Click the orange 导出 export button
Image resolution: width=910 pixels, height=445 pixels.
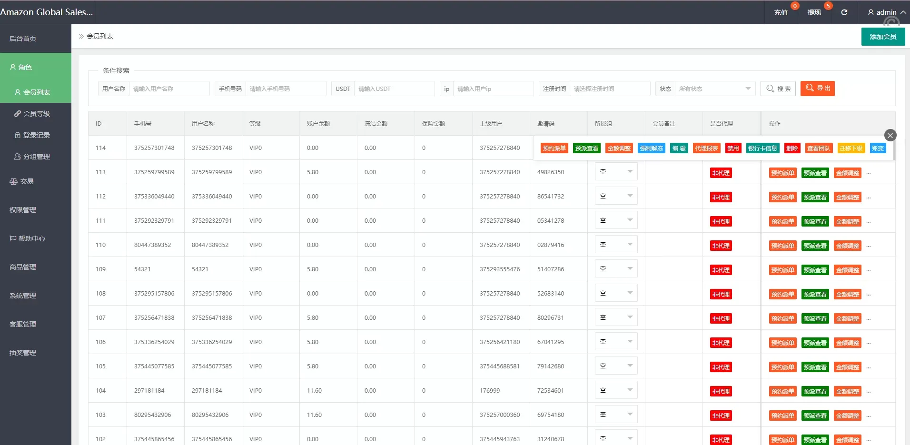point(818,89)
